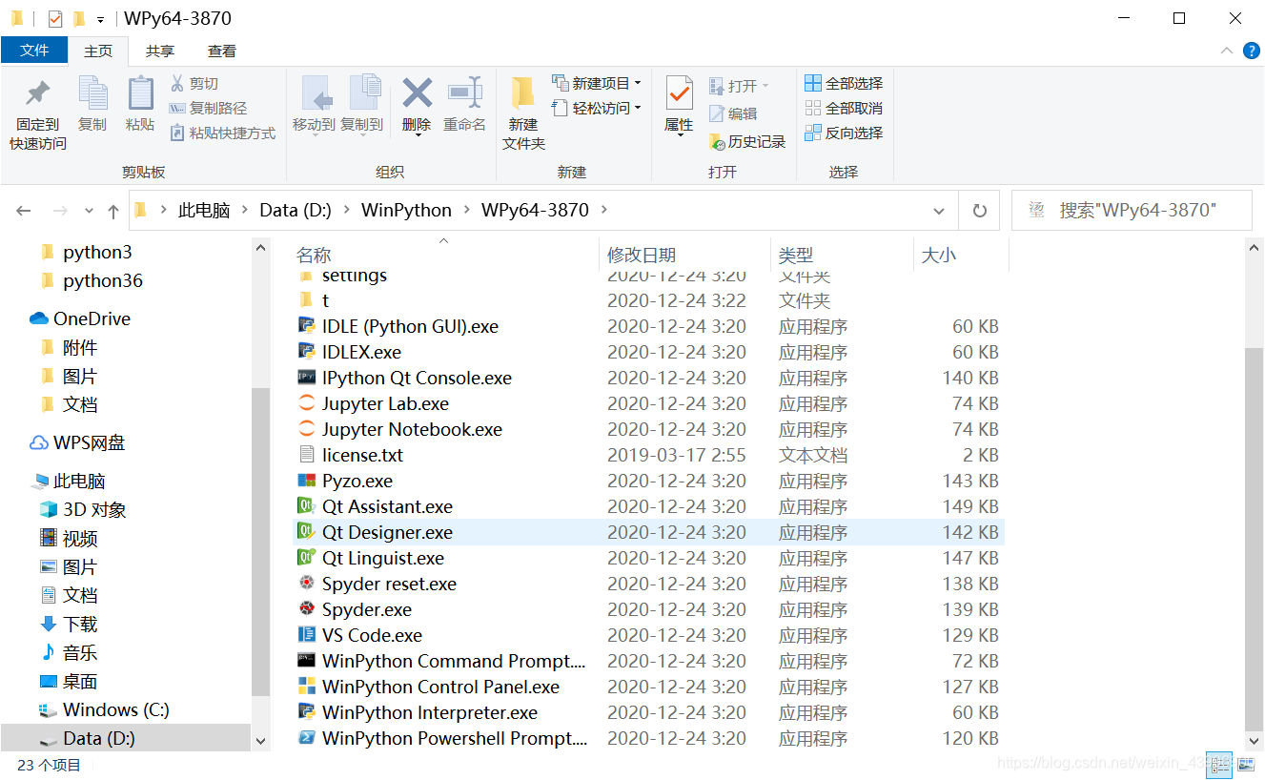Click the Forward navigation arrow
The height and width of the screenshot is (780, 1265).
coord(59,211)
